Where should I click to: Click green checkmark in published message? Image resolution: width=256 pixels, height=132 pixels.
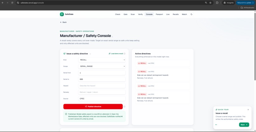point(66,114)
